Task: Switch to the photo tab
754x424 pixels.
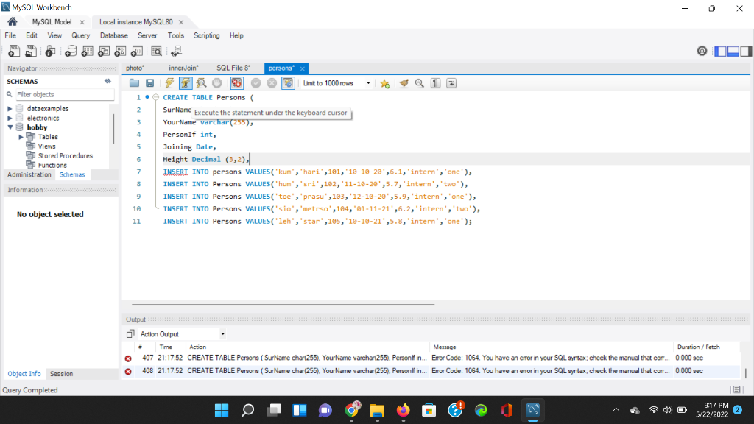Action: tap(135, 68)
